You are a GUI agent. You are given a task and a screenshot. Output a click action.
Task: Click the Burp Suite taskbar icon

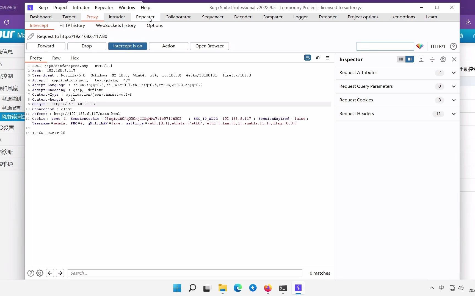(298, 288)
